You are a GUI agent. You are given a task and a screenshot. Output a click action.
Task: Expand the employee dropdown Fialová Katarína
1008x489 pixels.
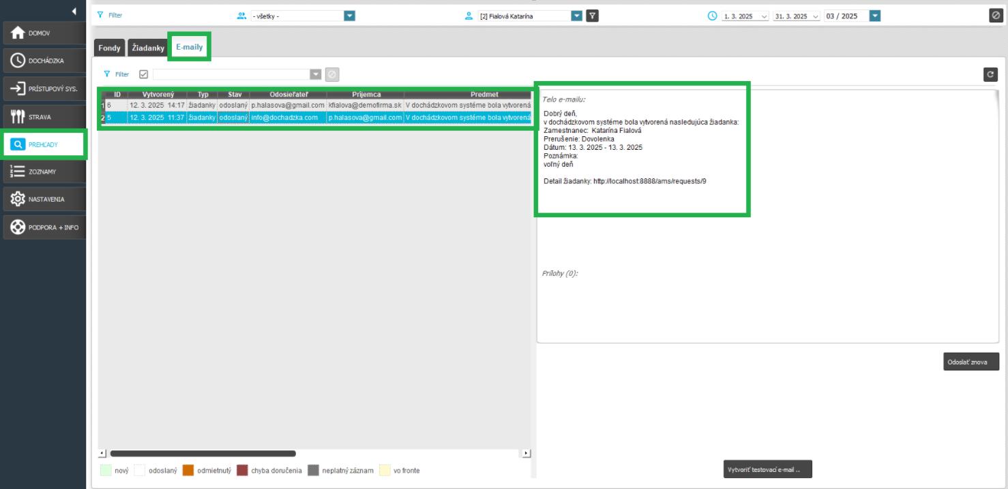click(x=576, y=16)
